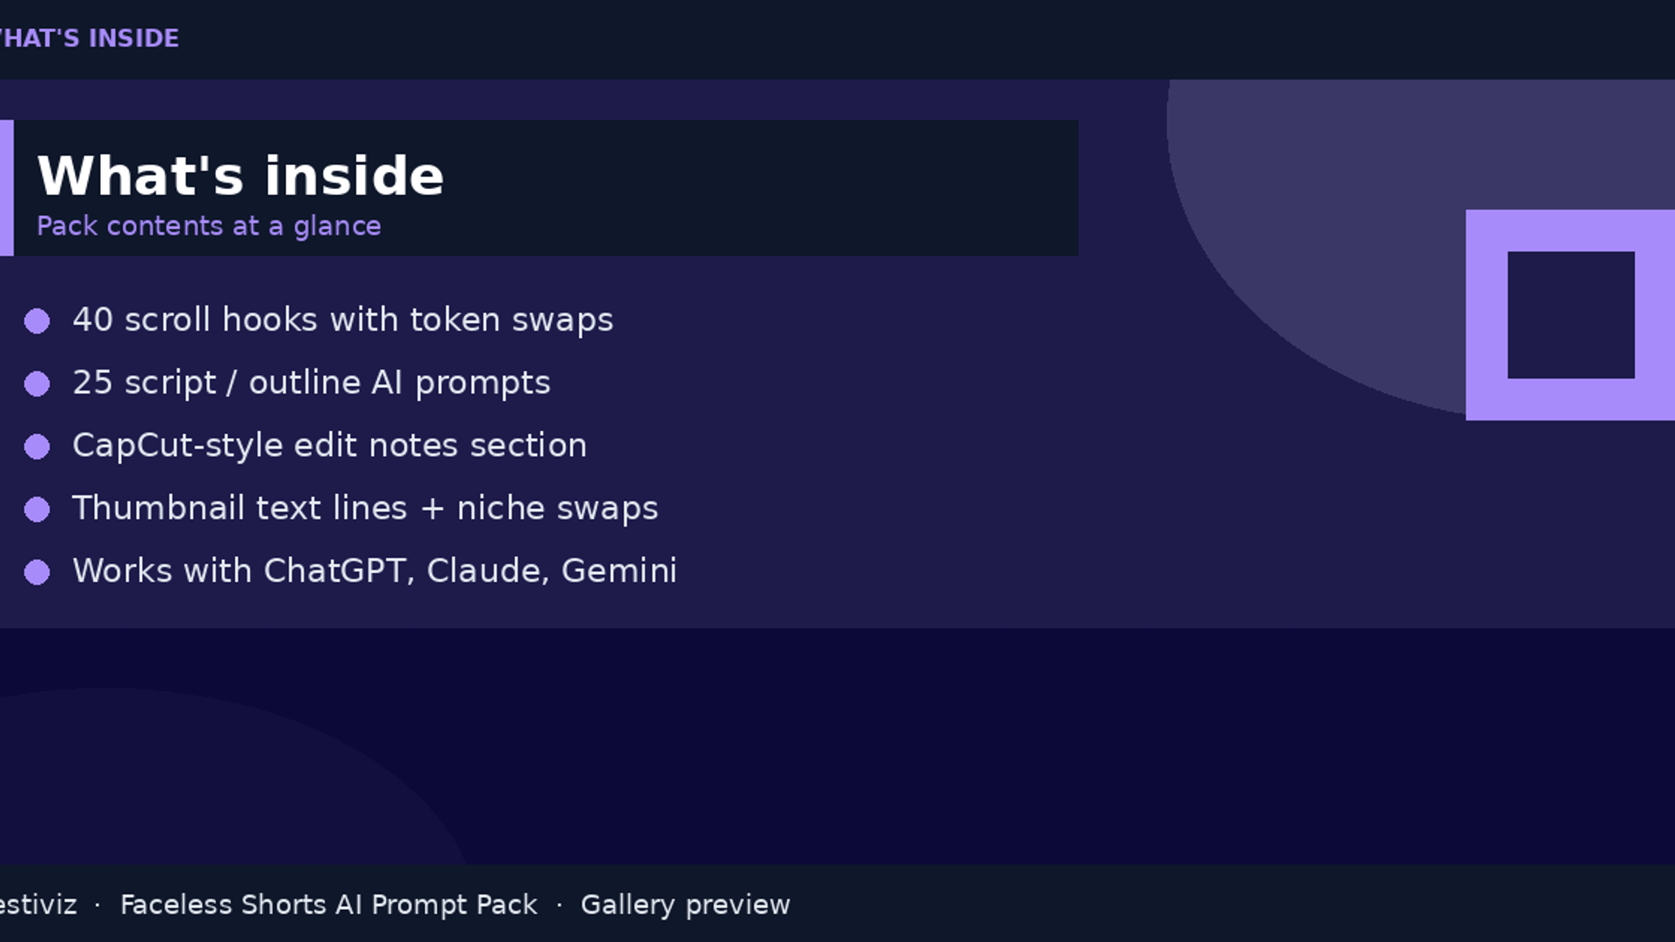Click the purple accent bar left of the heading
Viewport: 1675px width, 942px height.
[7, 188]
